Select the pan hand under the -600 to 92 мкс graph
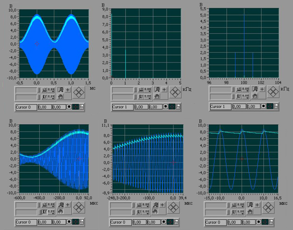Screen dimensions: 293x230 click(60, 212)
